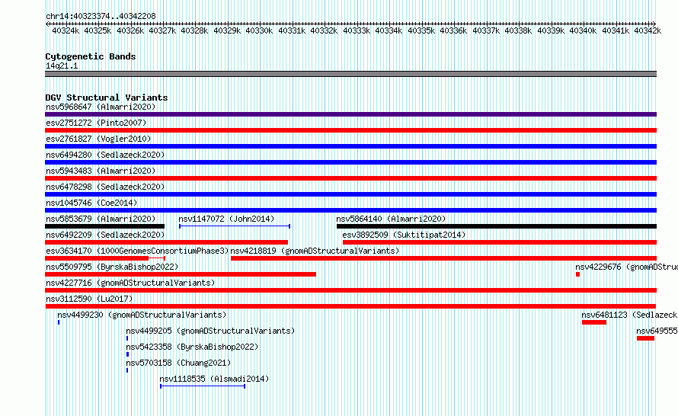Click the 40334k ruler tick label

pyautogui.click(x=389, y=30)
